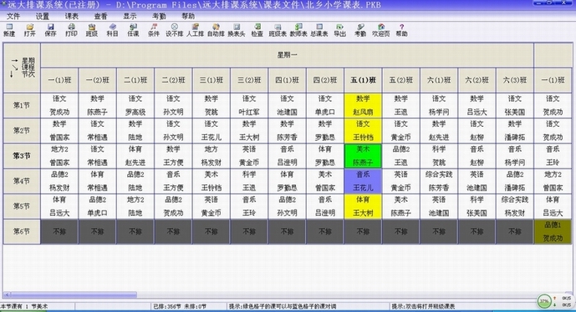
Task: Select the 五(1)班 column header
Action: pos(363,80)
